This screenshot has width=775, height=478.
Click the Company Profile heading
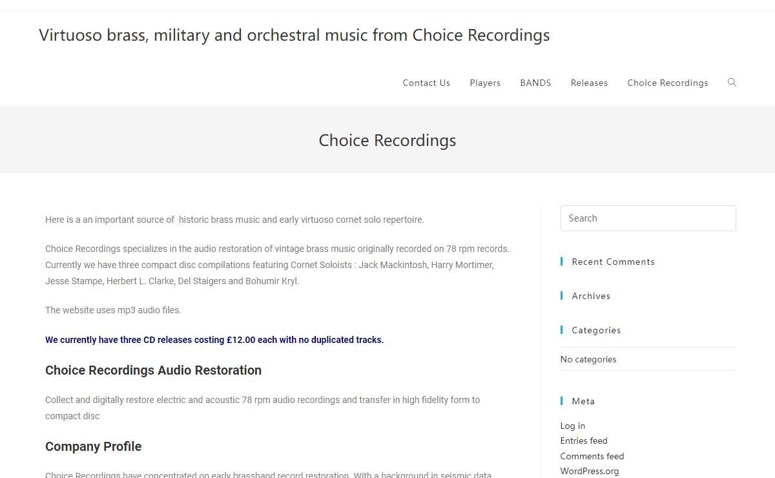[x=93, y=446]
